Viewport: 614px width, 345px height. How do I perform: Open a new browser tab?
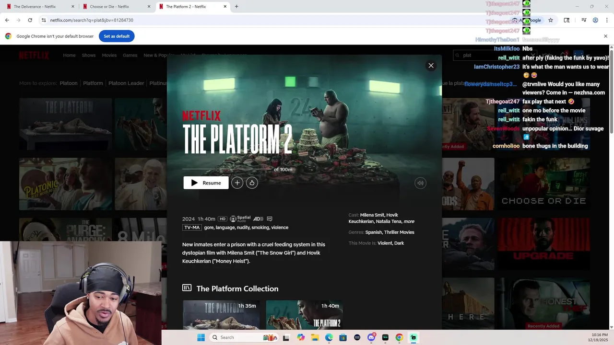click(236, 7)
